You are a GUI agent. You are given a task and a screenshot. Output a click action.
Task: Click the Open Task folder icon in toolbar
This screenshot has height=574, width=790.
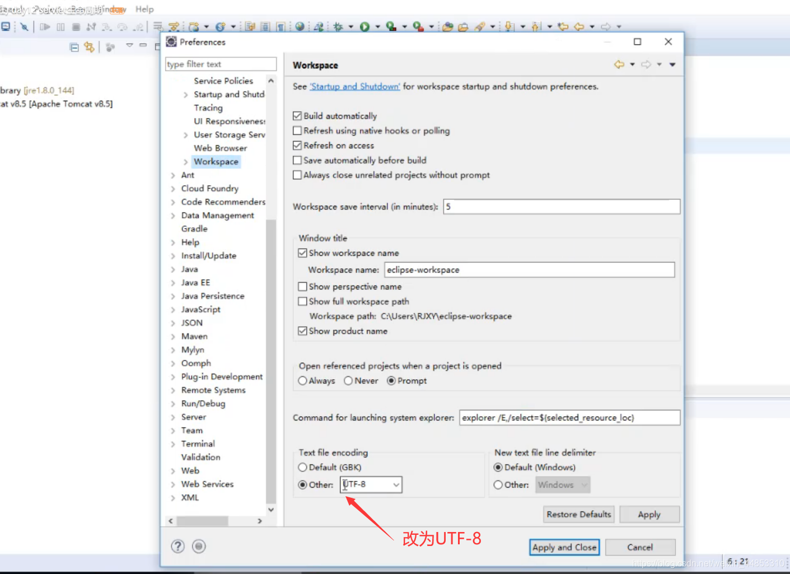pos(463,26)
